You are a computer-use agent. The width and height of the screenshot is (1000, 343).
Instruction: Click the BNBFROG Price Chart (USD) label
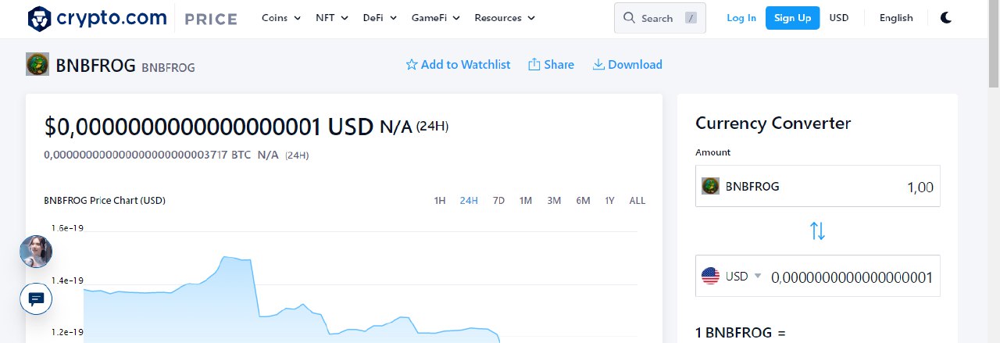click(x=105, y=201)
